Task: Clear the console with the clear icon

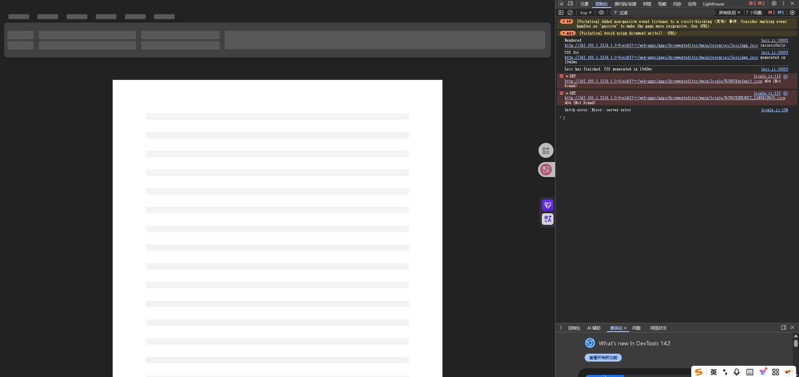Action: coord(570,13)
